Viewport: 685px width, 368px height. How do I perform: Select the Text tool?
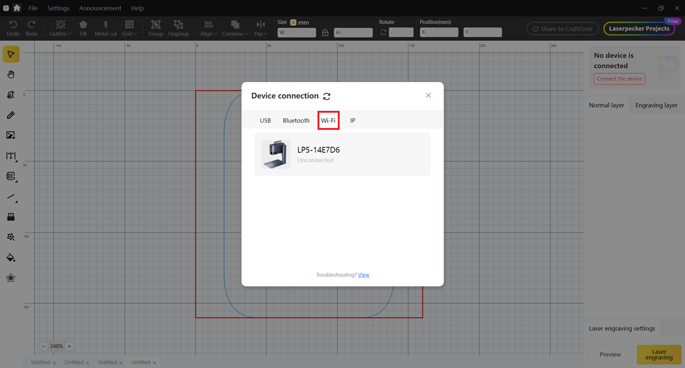point(11,156)
